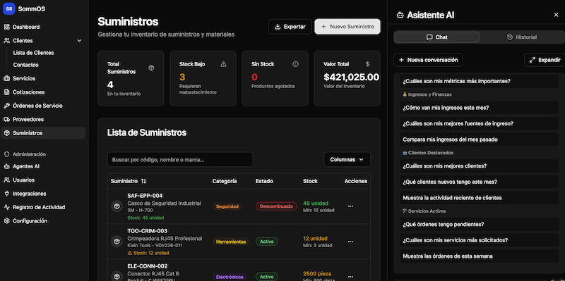Ask ¿Qué órdenes tengo pendientes?
Screen dimensions: 565x281
coord(480,224)
